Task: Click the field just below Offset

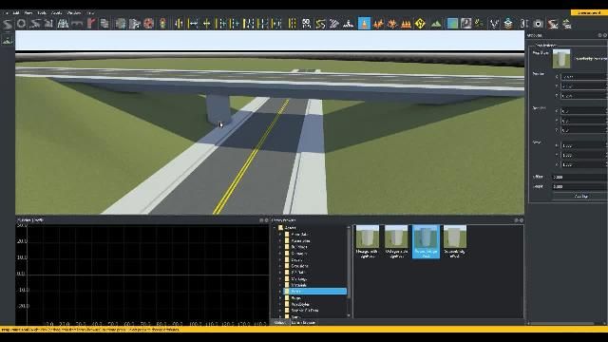Action: tap(579, 186)
